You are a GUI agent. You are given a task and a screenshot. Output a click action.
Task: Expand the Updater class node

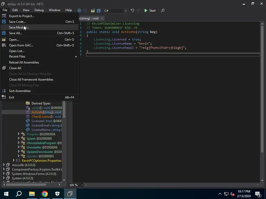(19, 156)
